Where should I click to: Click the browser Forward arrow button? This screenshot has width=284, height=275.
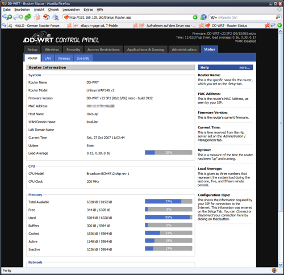[18, 17]
